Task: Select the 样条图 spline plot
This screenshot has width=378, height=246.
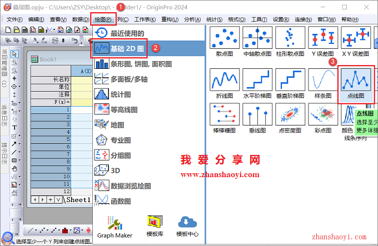Action: tap(323, 83)
